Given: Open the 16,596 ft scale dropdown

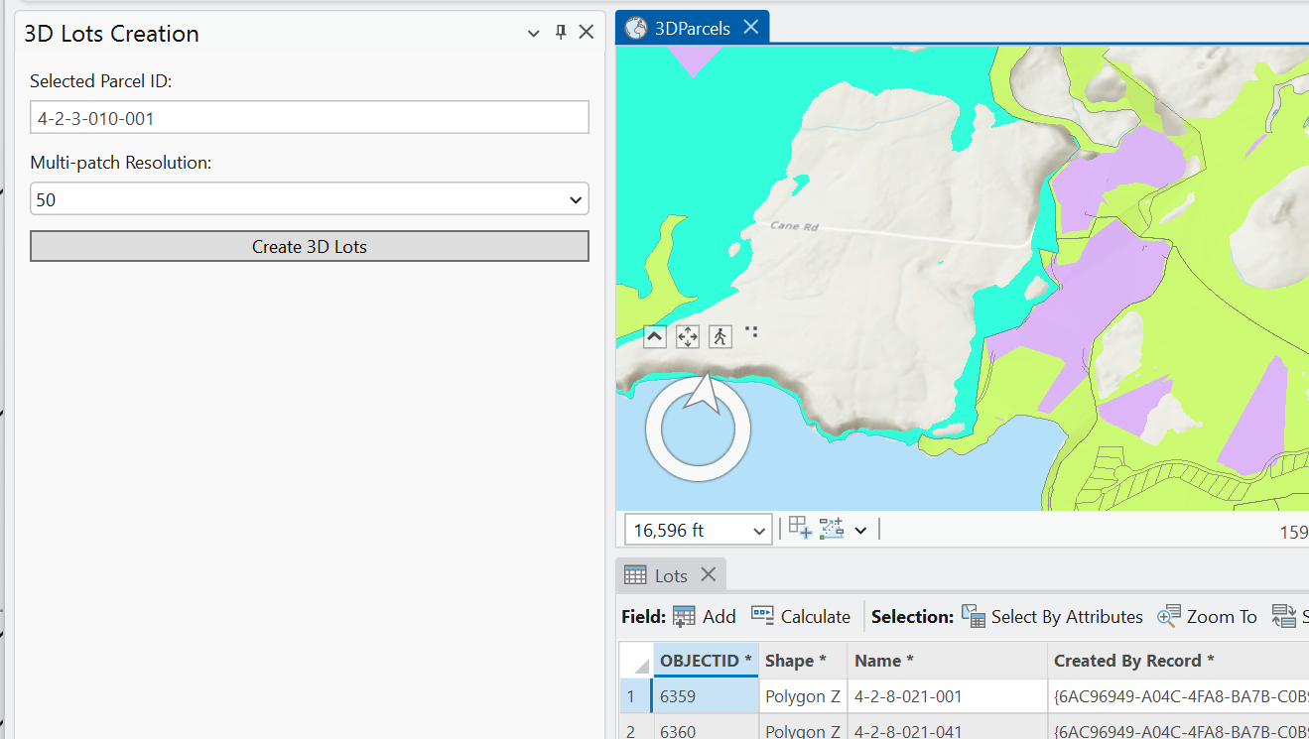Looking at the screenshot, I should point(761,531).
